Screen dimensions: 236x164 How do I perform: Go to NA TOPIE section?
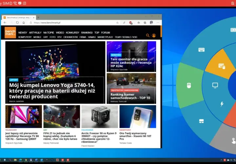coord(49,32)
